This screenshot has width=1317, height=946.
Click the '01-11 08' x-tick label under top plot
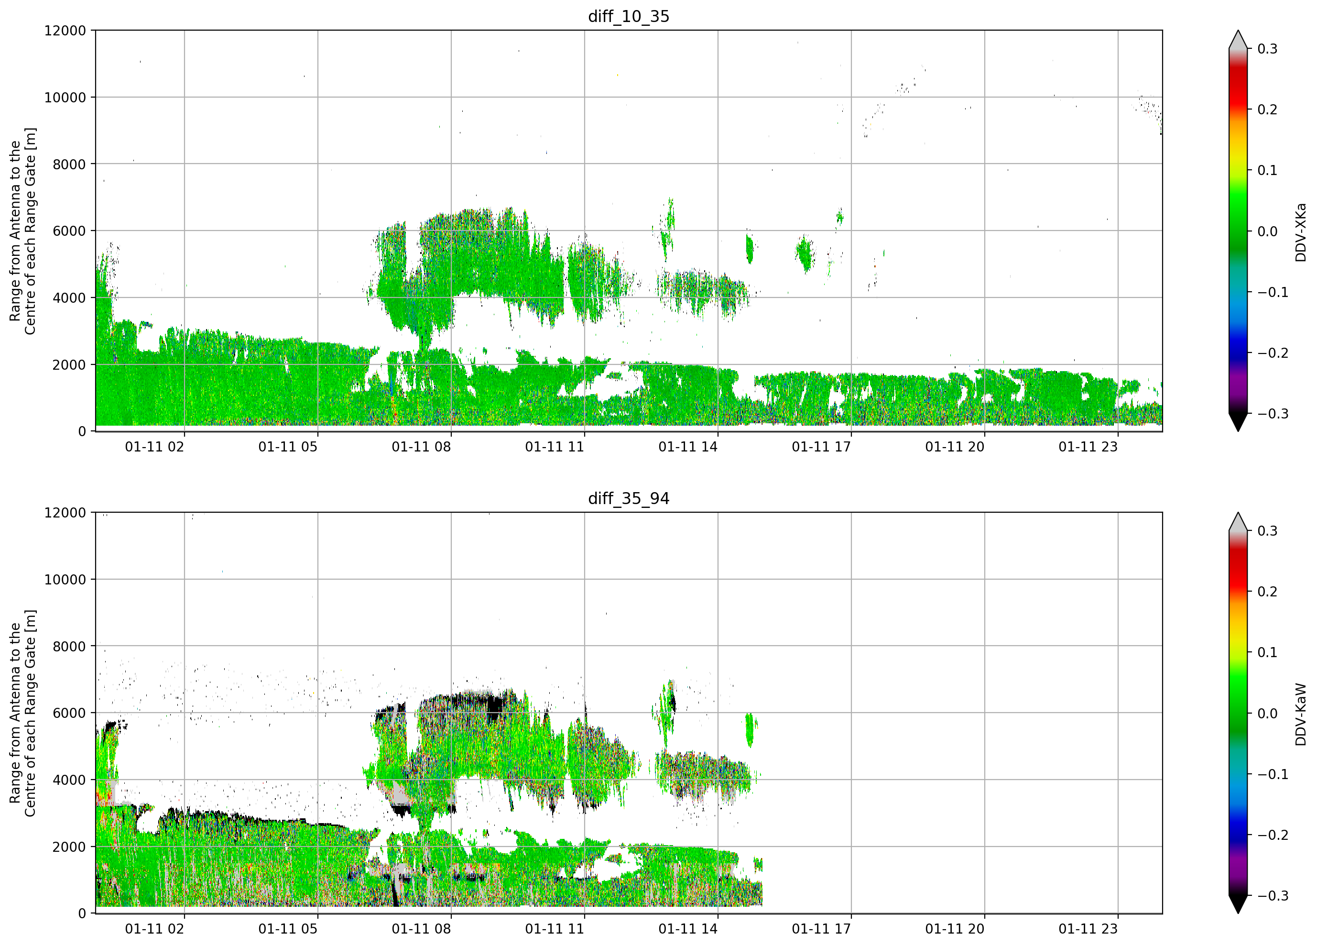point(422,447)
